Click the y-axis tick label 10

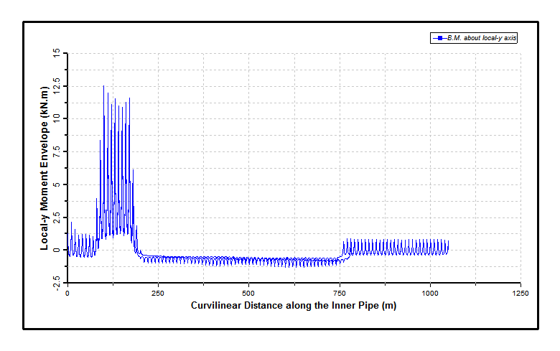point(57,118)
